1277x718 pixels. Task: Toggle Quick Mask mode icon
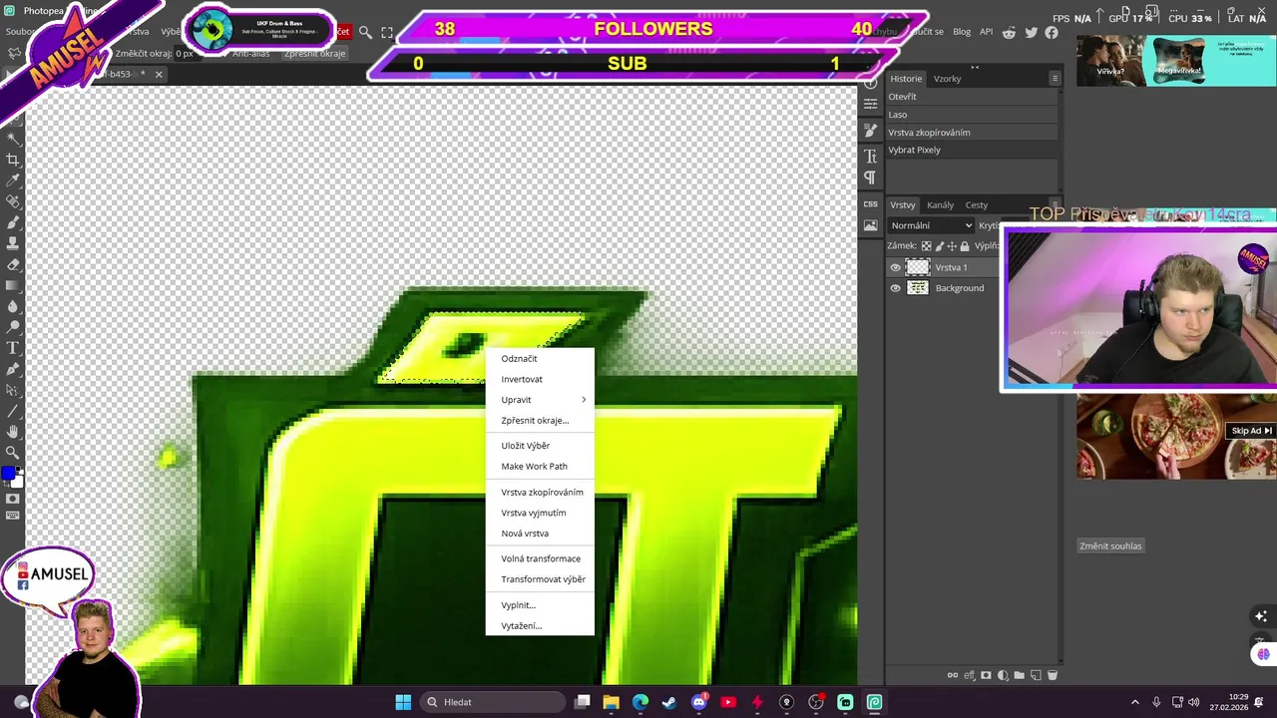pos(13,499)
